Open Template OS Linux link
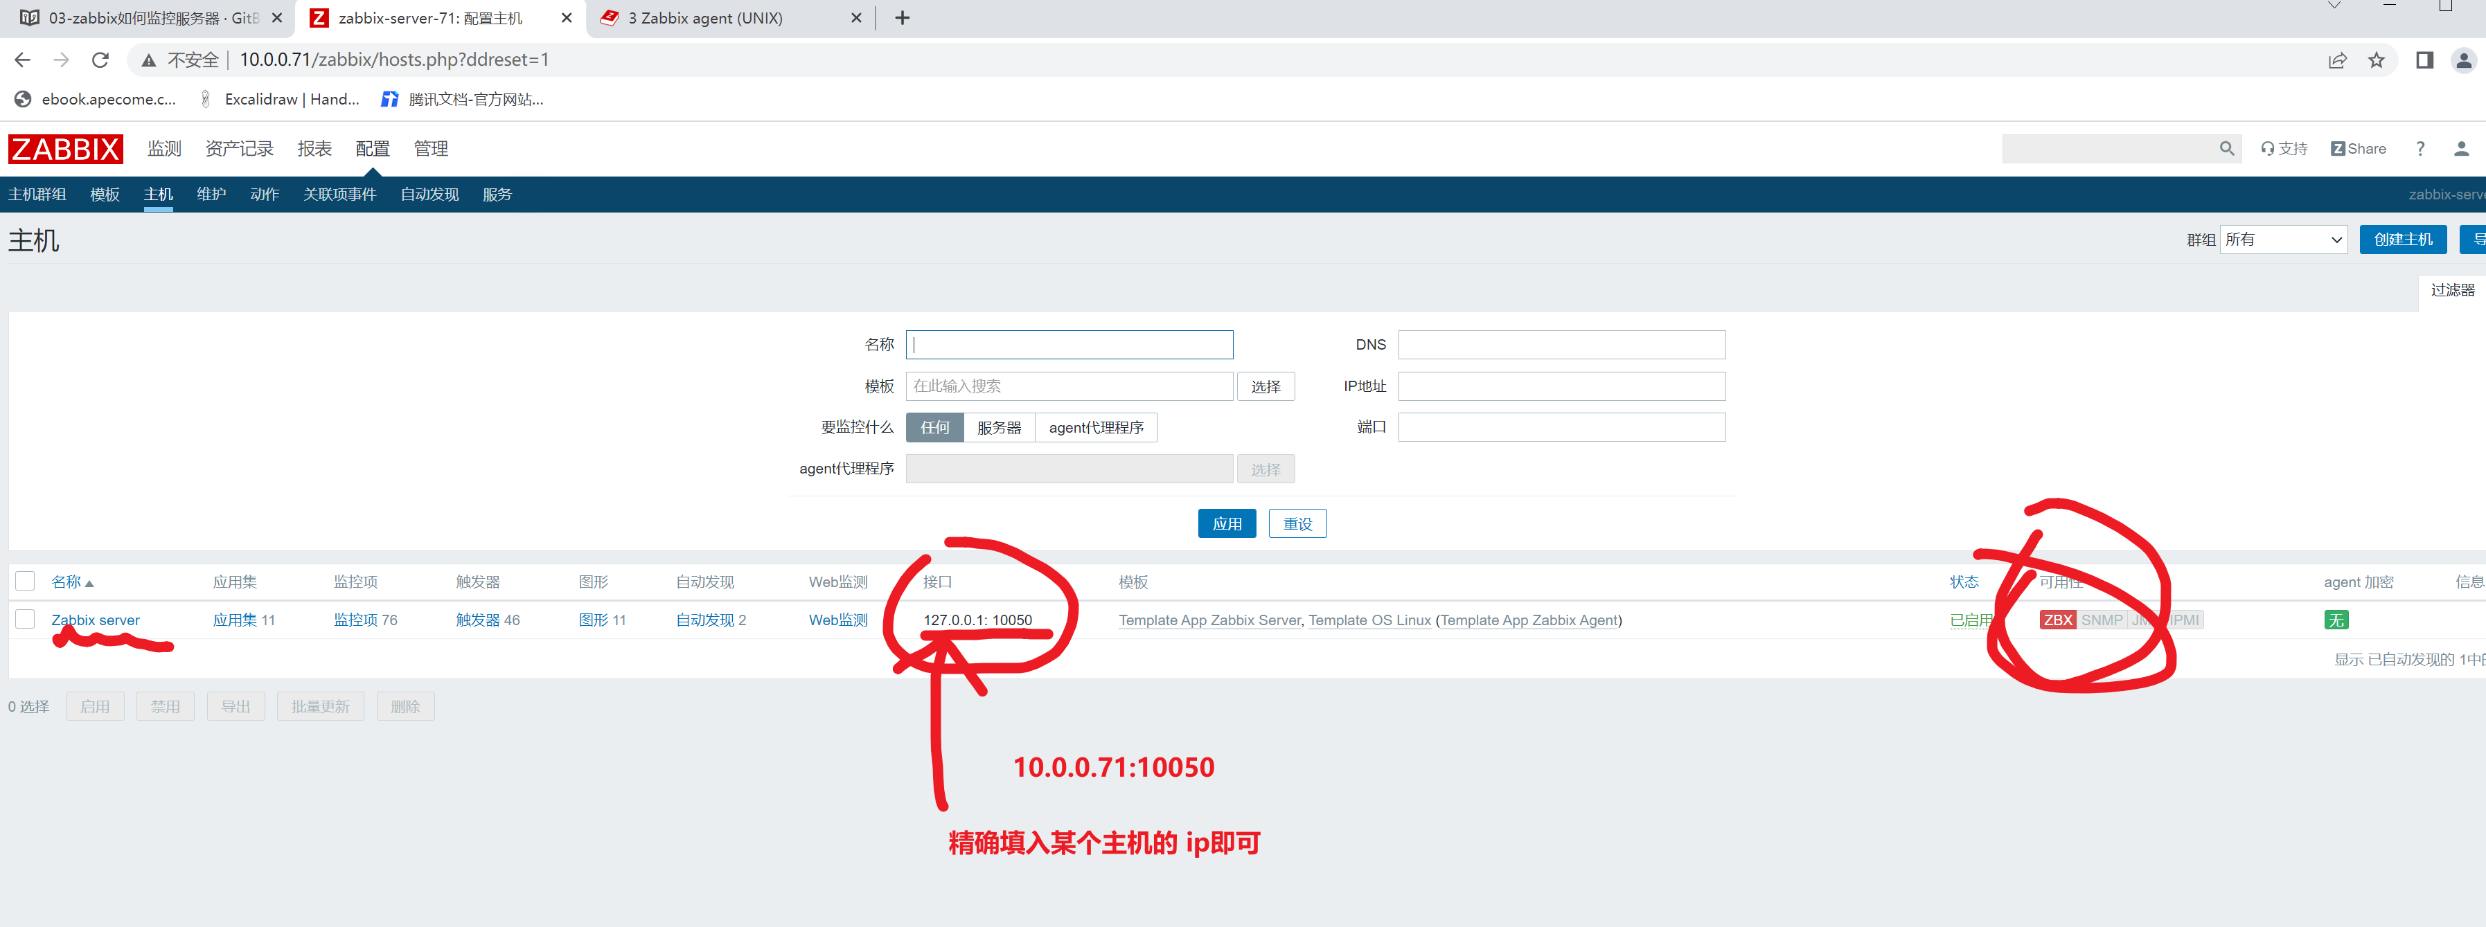2486x927 pixels. pos(1369,620)
